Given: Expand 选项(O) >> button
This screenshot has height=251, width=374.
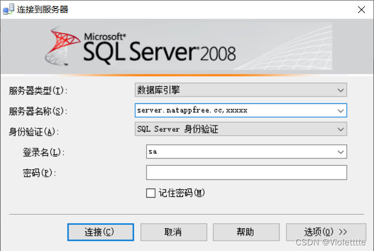Looking at the screenshot, I should tap(326, 232).
